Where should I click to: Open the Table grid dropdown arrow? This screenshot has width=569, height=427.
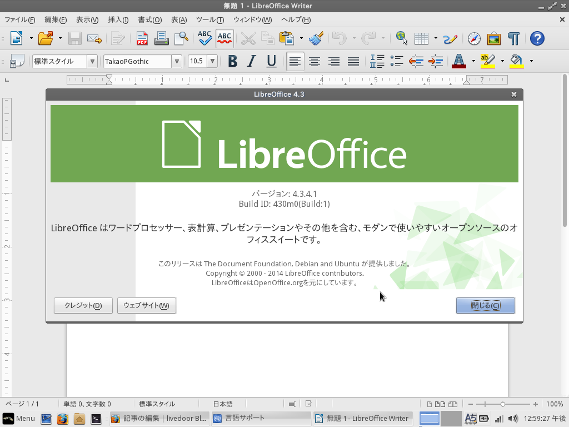pos(436,38)
